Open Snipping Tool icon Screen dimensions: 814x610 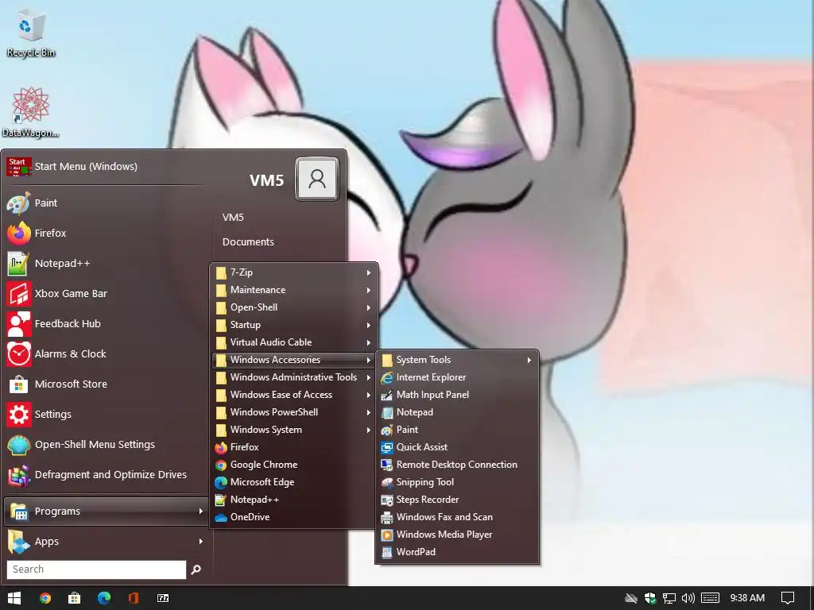(x=387, y=482)
